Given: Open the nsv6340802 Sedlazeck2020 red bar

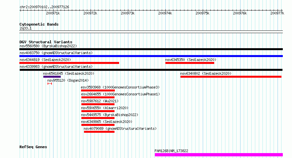Looking at the screenshot, I should [x=231, y=77].
